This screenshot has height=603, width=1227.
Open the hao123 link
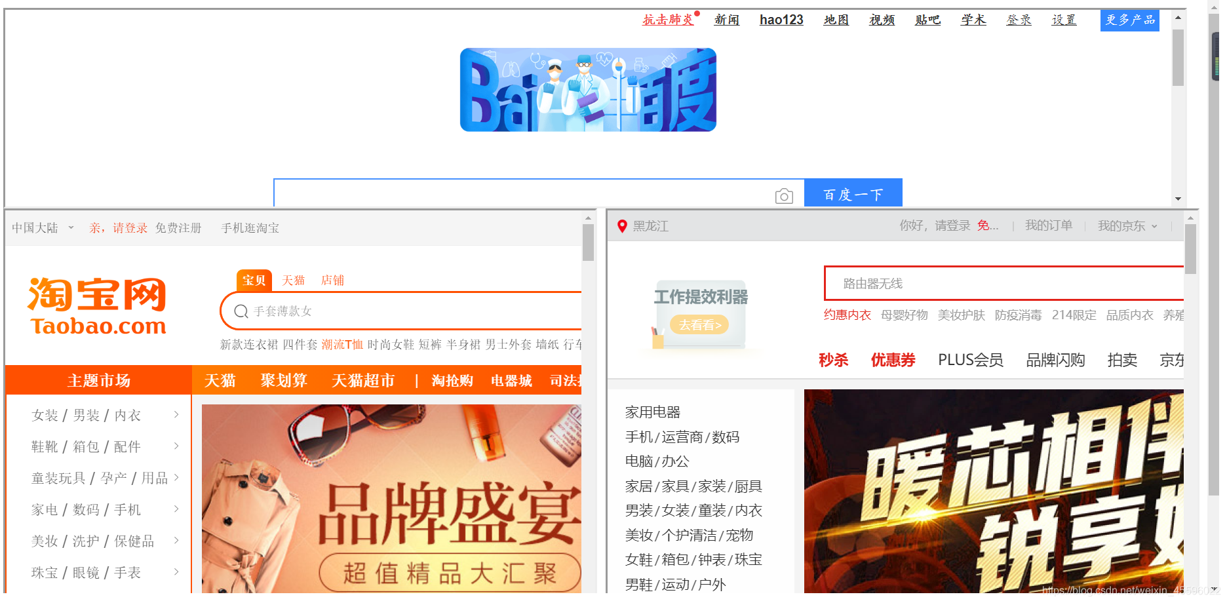[x=781, y=20]
